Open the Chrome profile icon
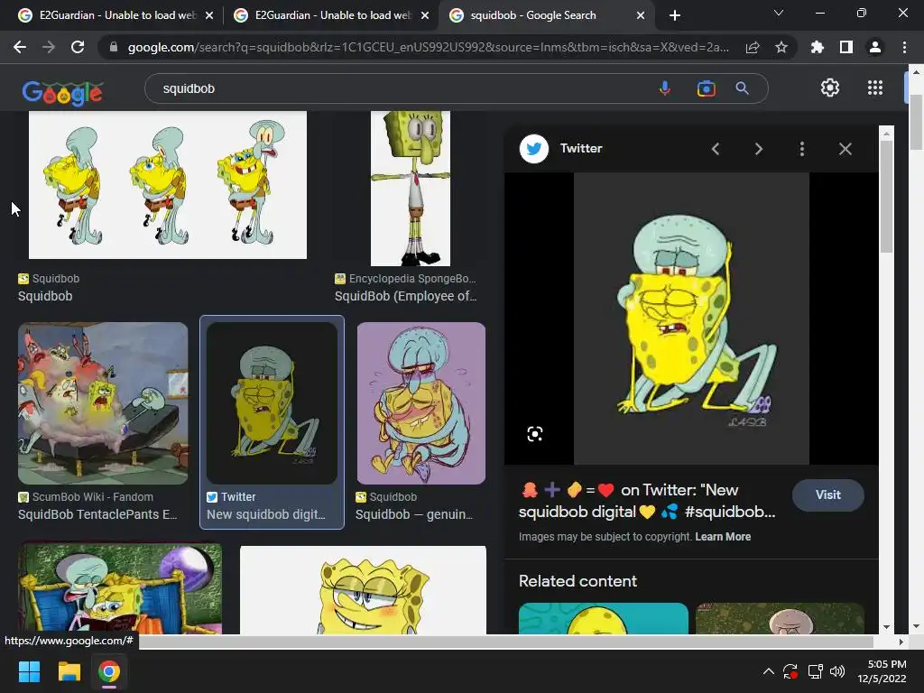Image resolution: width=924 pixels, height=693 pixels. point(875,47)
